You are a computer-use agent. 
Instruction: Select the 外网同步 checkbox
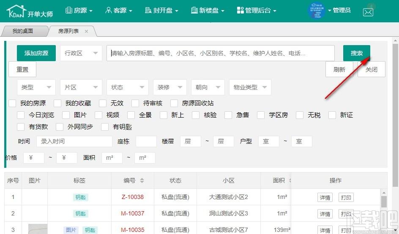(60, 126)
